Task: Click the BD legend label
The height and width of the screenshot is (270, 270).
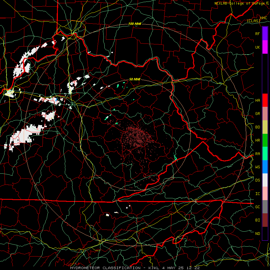Action: 258,127
